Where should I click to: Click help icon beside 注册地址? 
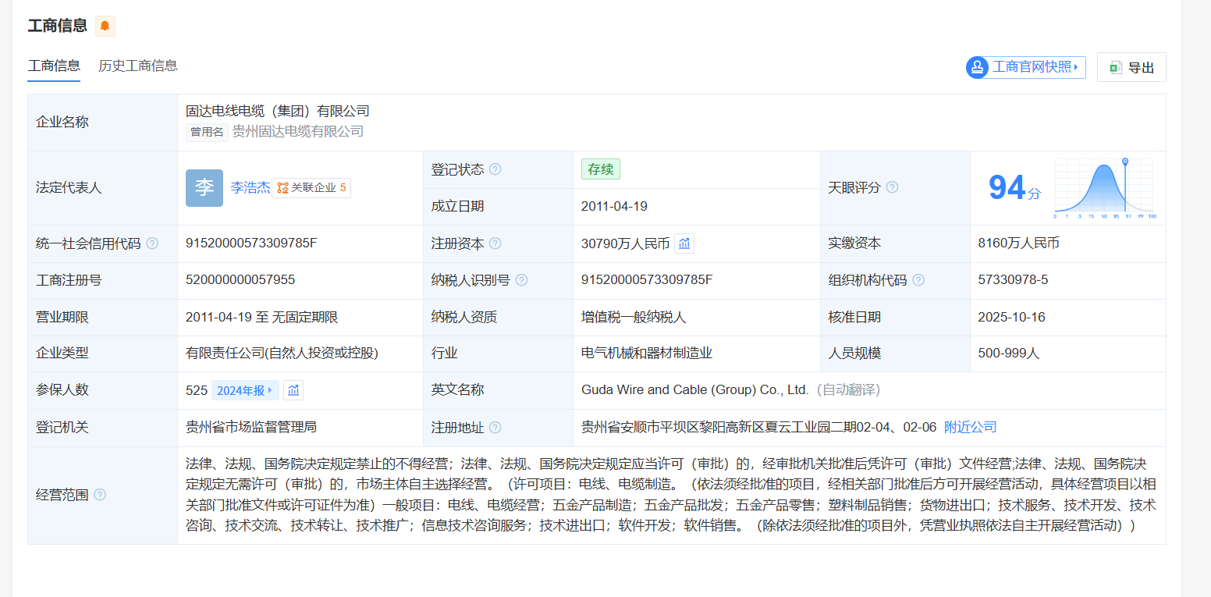pos(495,428)
